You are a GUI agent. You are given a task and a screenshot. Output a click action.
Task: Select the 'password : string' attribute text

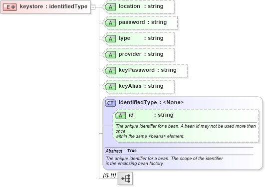pos(143,22)
